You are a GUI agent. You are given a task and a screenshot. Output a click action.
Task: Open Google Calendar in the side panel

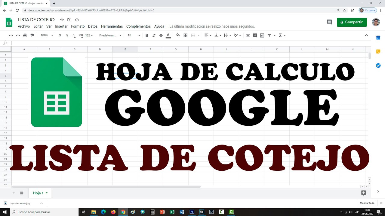(x=378, y=38)
